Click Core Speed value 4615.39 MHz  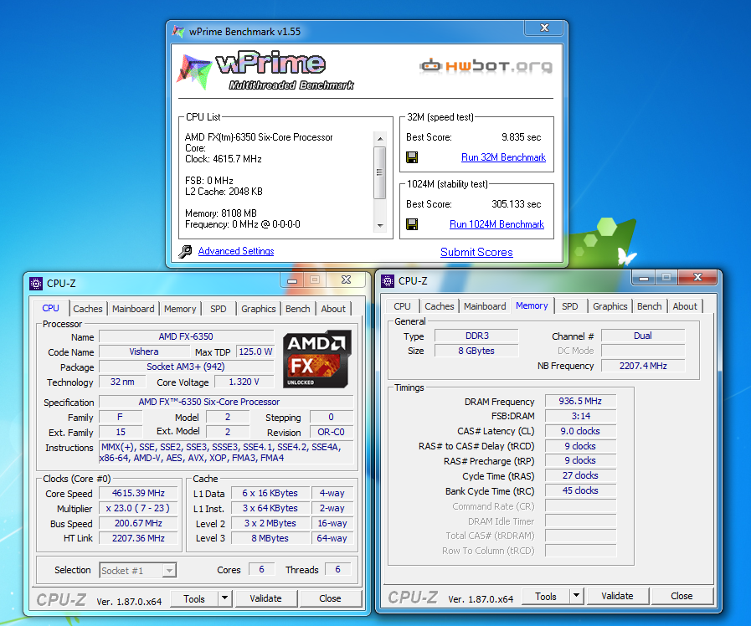coord(138,493)
